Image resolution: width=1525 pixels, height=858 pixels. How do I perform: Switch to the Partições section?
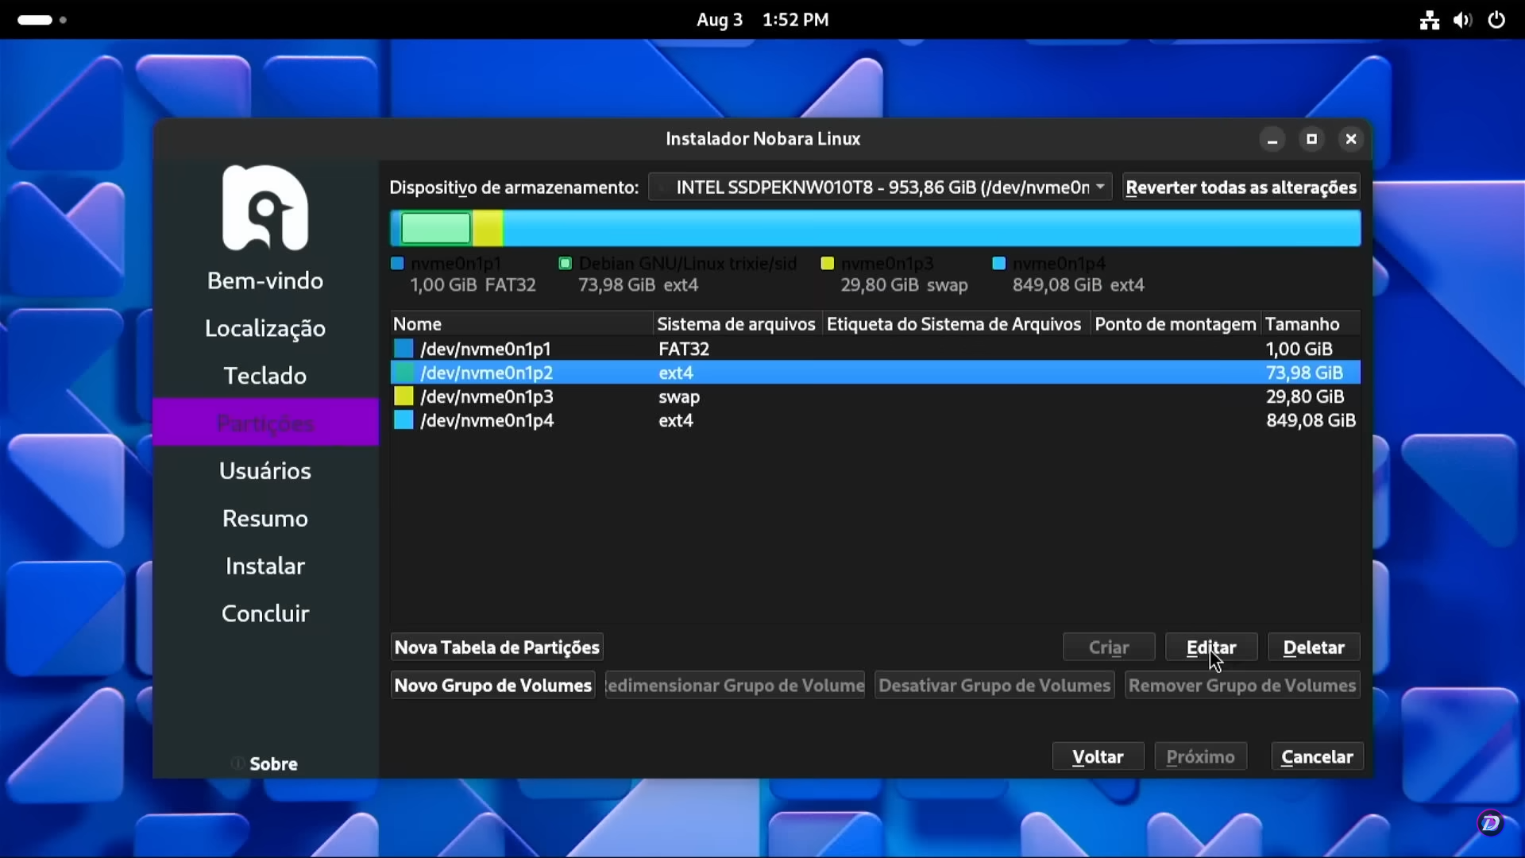[x=265, y=423]
